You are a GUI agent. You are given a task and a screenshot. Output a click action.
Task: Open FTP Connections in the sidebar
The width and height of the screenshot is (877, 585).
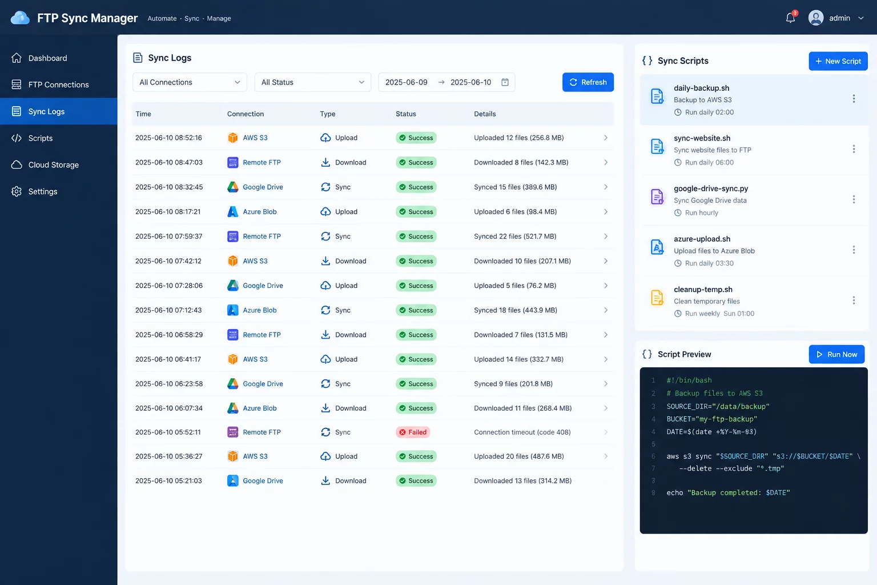[x=59, y=85]
